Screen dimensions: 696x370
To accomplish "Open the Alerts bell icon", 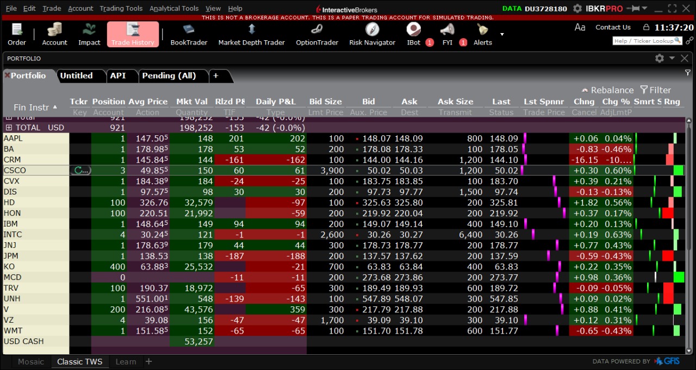I will tap(482, 34).
